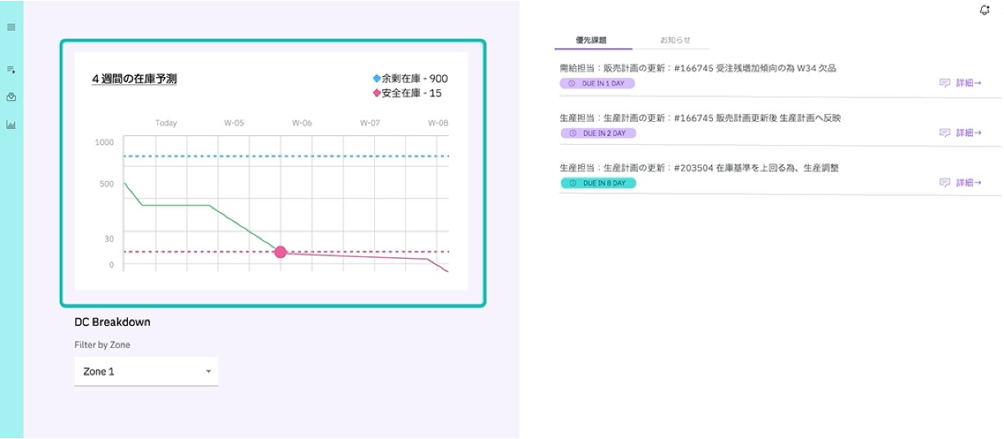Open the inventory box icon in the sidebar

[11, 97]
